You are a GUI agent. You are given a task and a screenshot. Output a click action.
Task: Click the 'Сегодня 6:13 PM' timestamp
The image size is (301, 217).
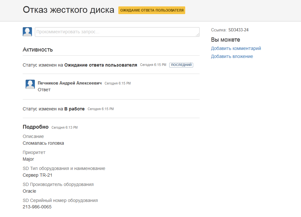pos(65,127)
